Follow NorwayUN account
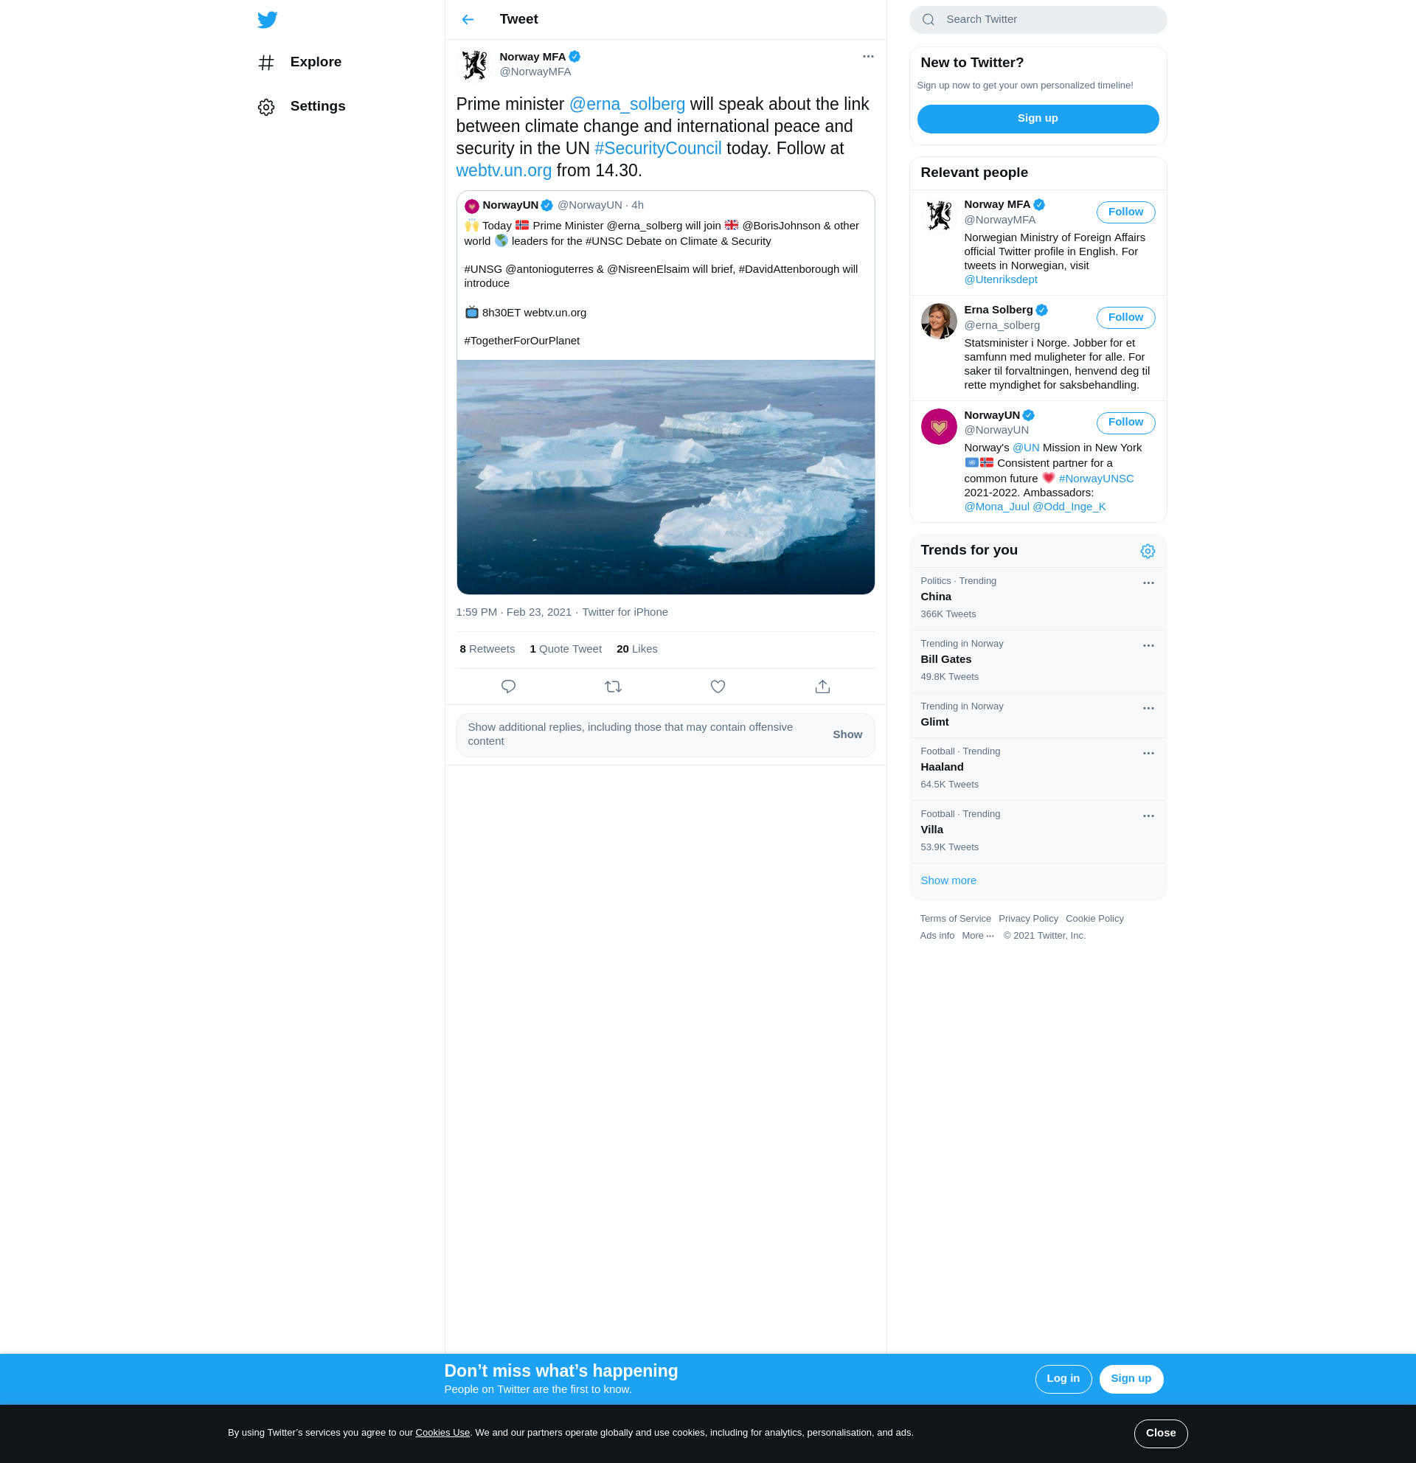This screenshot has width=1416, height=1463. point(1125,423)
